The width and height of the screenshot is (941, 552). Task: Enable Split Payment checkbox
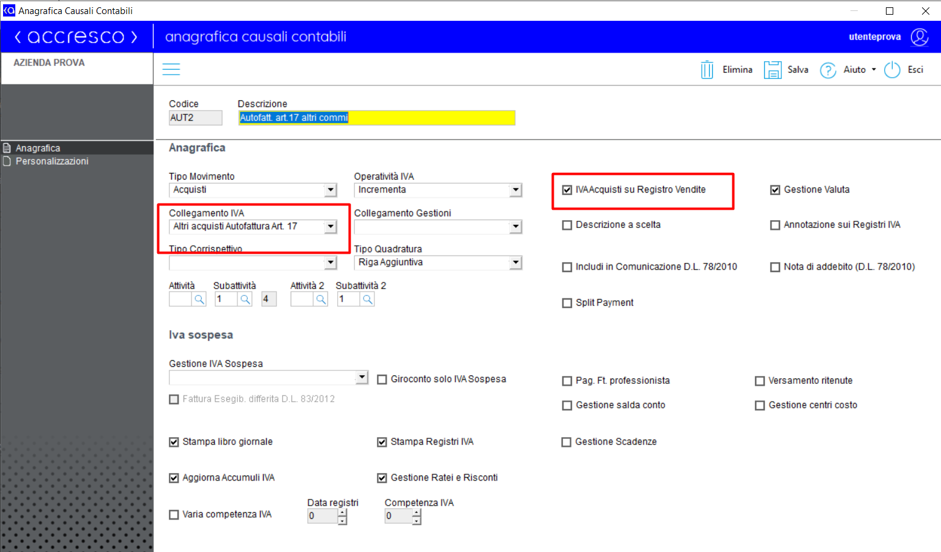[x=567, y=303]
